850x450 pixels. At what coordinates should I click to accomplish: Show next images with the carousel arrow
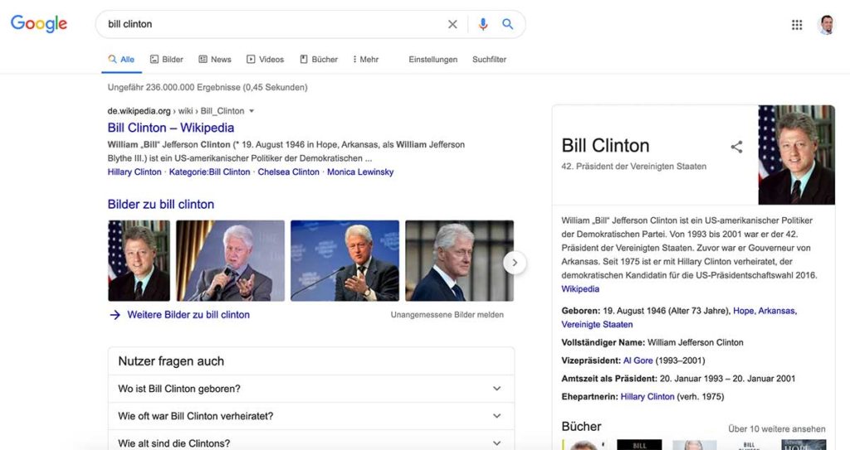515,263
